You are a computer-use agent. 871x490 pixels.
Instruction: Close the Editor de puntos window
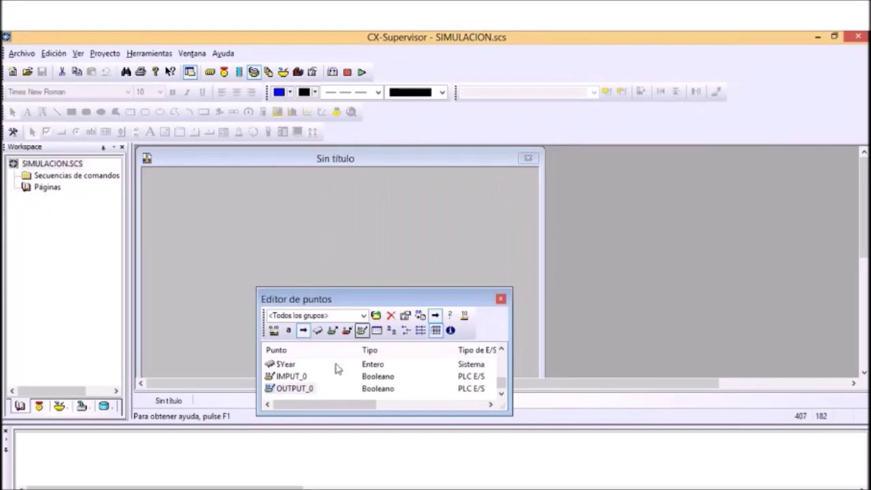pyautogui.click(x=501, y=299)
